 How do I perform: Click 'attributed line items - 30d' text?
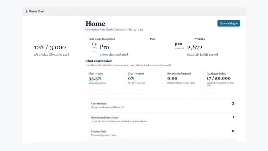tap(181, 83)
